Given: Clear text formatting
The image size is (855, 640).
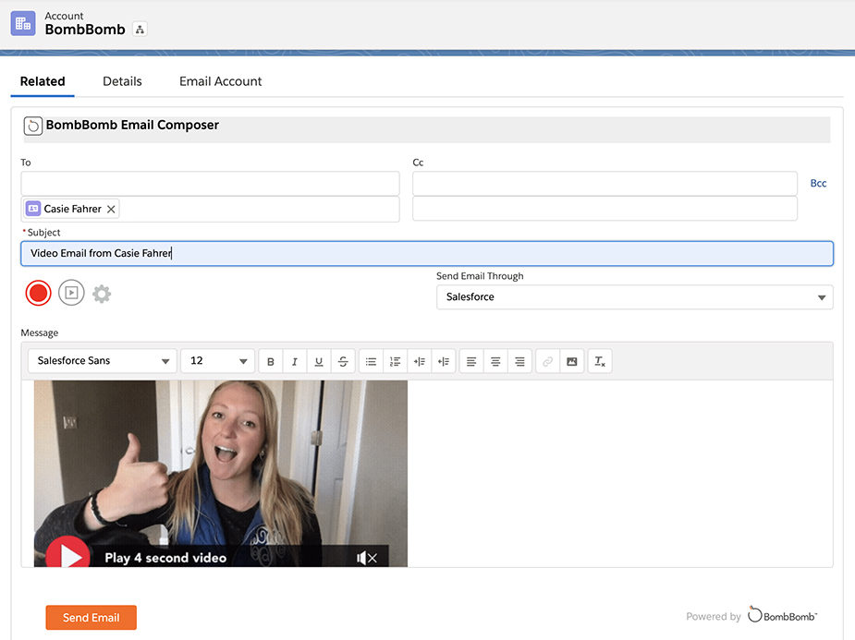Looking at the screenshot, I should point(600,361).
